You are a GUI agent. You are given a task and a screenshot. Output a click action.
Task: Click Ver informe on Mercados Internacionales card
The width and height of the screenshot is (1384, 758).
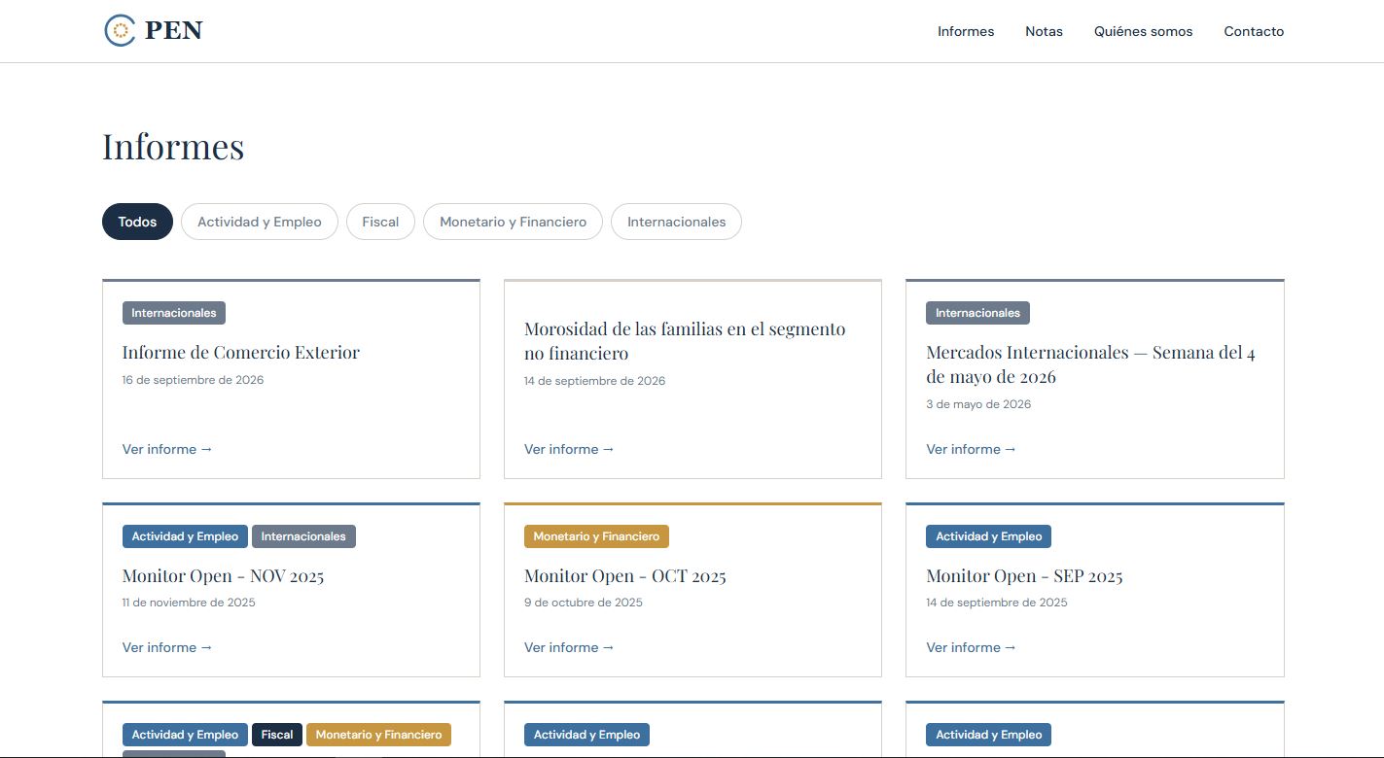[971, 449]
